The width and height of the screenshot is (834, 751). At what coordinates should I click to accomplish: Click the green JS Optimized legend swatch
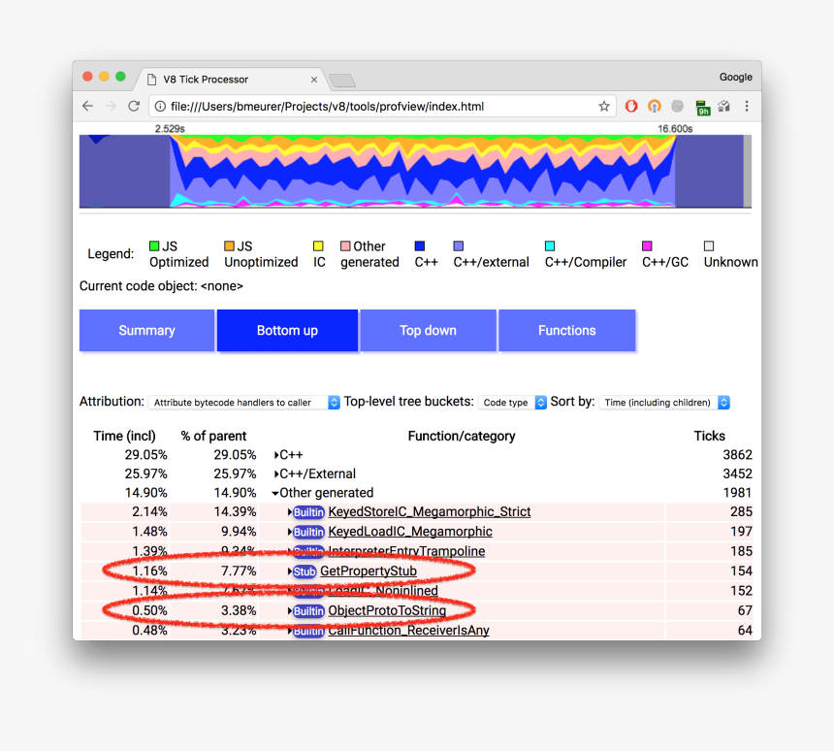[x=154, y=245]
